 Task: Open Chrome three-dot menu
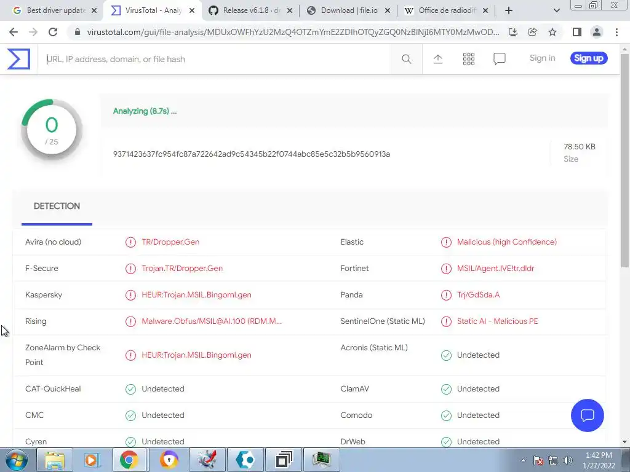[x=616, y=32]
